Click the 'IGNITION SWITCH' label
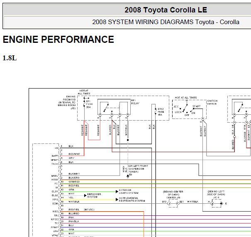 [x=212, y=102]
